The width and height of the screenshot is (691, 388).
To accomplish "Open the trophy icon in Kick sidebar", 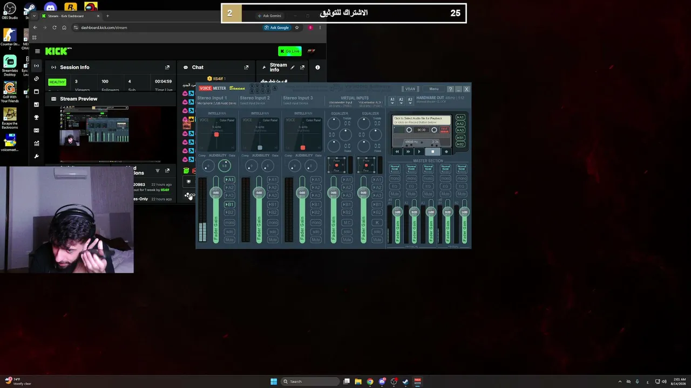I will tap(36, 117).
